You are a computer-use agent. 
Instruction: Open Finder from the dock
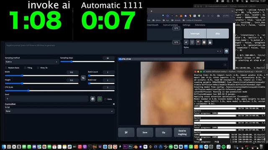(x=4, y=147)
